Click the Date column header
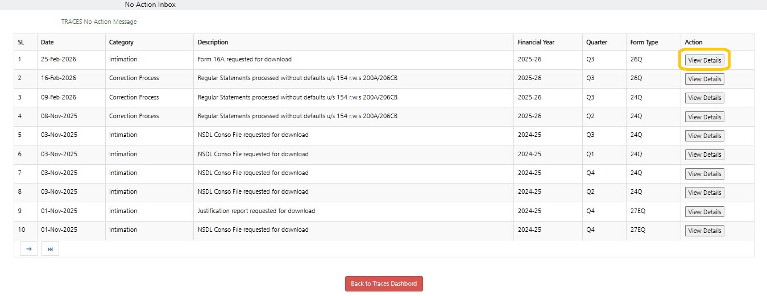 click(x=47, y=42)
